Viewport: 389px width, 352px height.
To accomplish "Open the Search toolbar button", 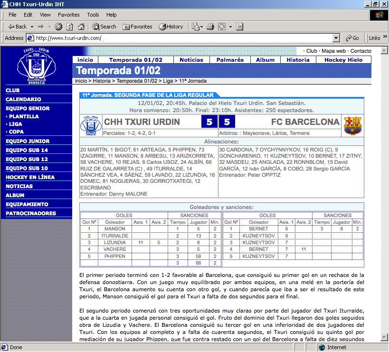I will click(104, 27).
